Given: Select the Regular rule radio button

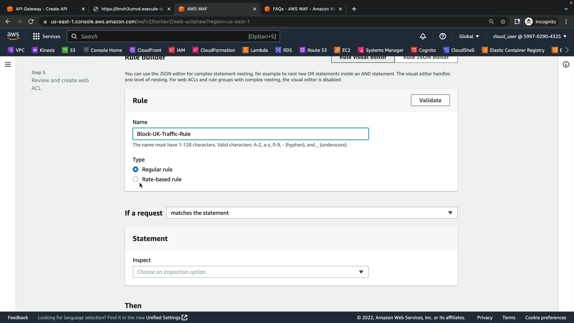Looking at the screenshot, I should (135, 170).
